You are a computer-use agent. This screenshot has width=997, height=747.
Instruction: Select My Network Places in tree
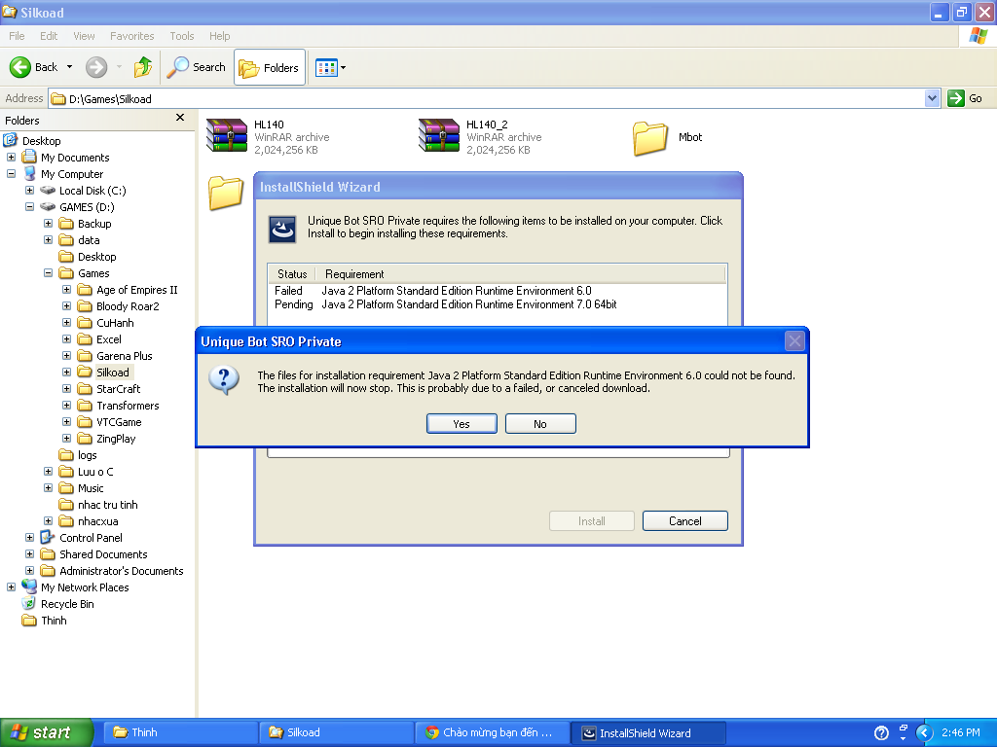coord(85,587)
